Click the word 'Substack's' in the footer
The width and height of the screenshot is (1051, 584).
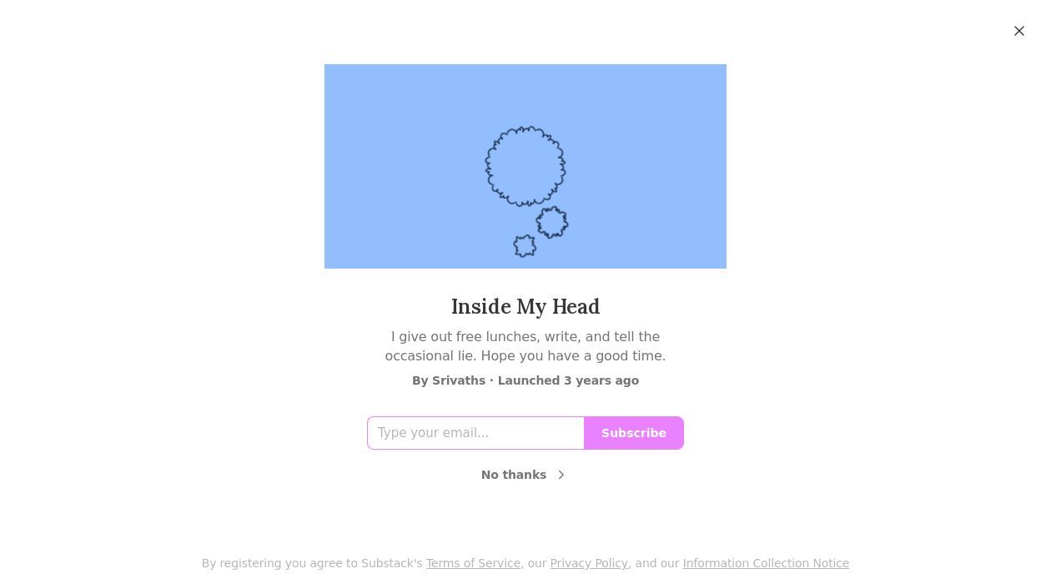(x=392, y=563)
